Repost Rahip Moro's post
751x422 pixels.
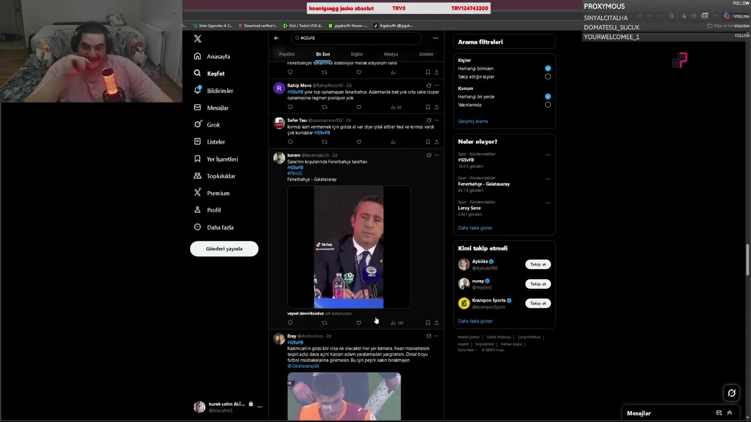pyautogui.click(x=324, y=107)
